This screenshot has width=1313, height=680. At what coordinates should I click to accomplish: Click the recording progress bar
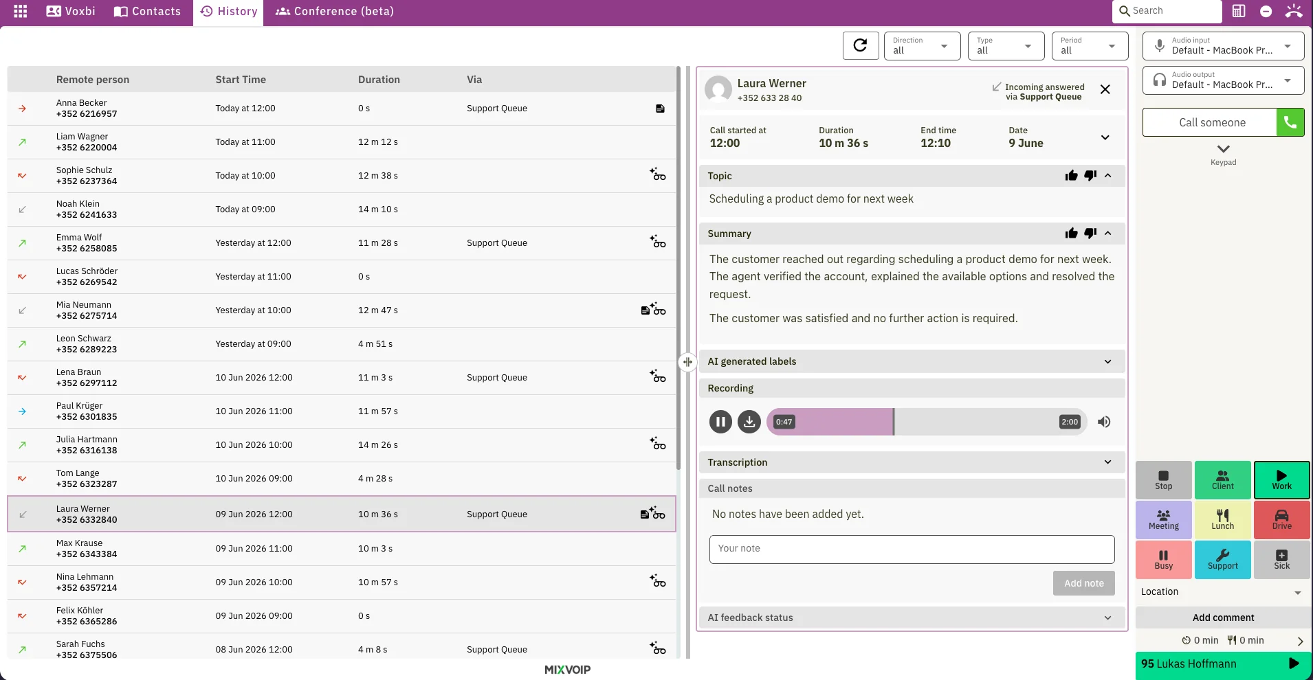927,422
